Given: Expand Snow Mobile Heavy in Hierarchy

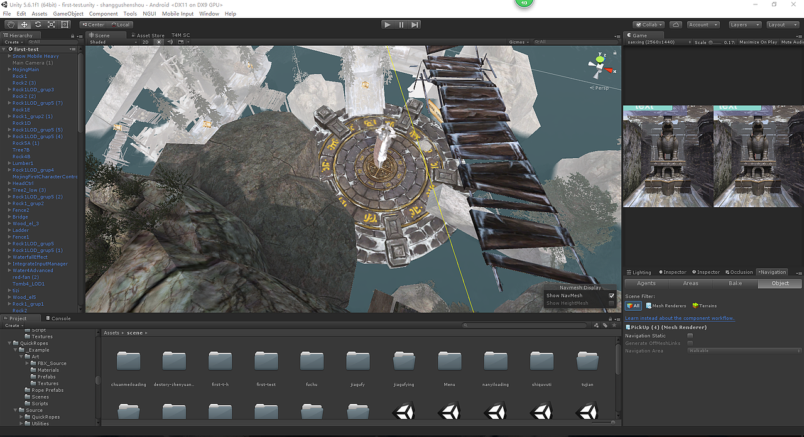Looking at the screenshot, I should pos(9,56).
